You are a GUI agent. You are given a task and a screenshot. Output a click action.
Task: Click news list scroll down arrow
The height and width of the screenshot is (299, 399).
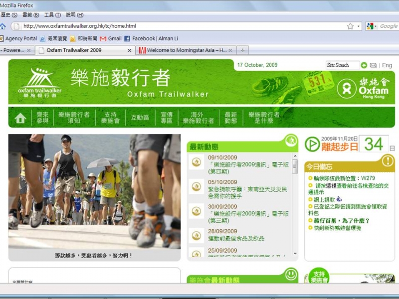(x=295, y=254)
